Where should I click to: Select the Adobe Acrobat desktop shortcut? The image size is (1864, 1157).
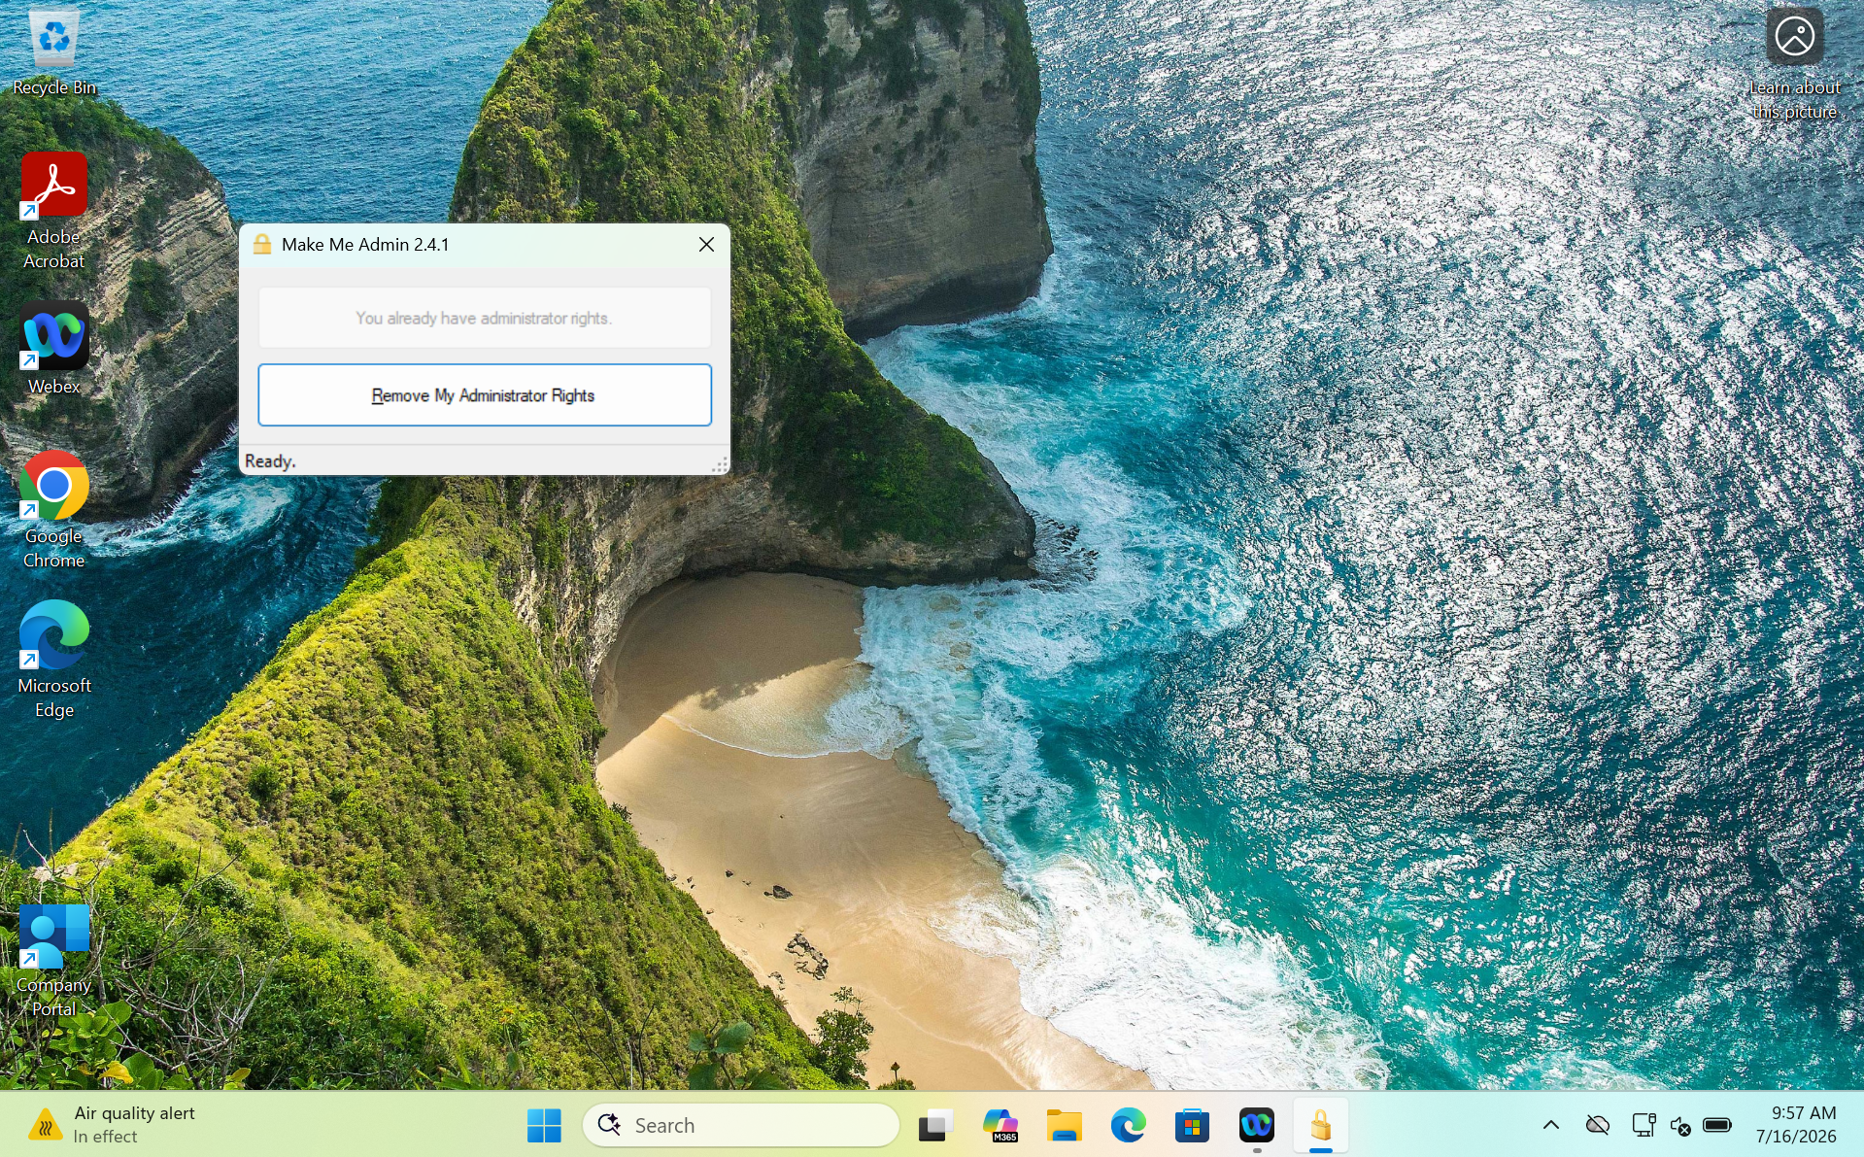(x=54, y=211)
